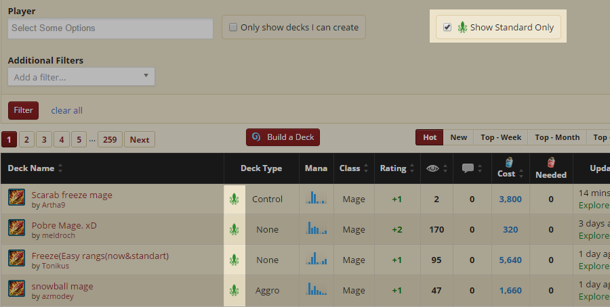The image size is (610, 307).
Task: Click cost value 5,640
Action: tap(510, 260)
